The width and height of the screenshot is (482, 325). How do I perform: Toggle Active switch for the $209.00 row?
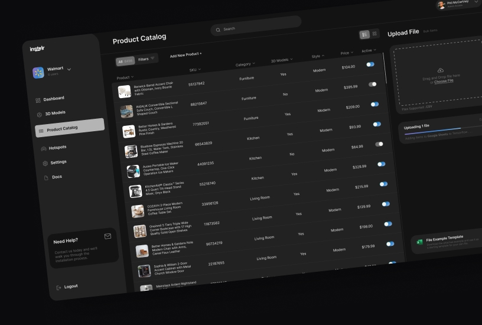pyautogui.click(x=374, y=104)
